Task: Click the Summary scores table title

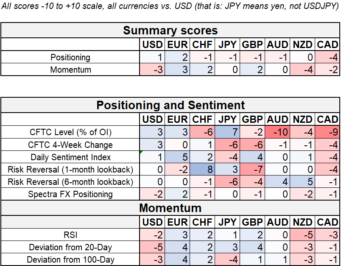Action: (170, 31)
